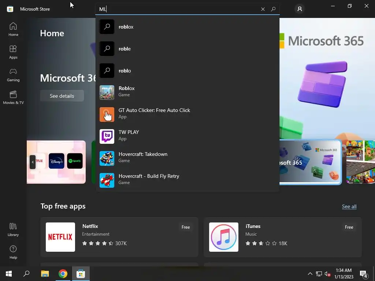Click the See all link for Top free apps
The image size is (375, 281).
click(349, 206)
